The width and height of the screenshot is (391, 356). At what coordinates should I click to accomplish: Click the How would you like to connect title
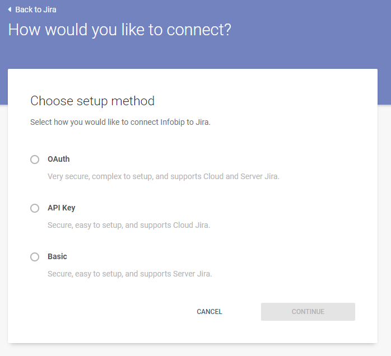tap(119, 30)
